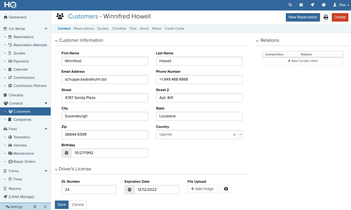Click the gift icon in the top bar

pos(301,5)
